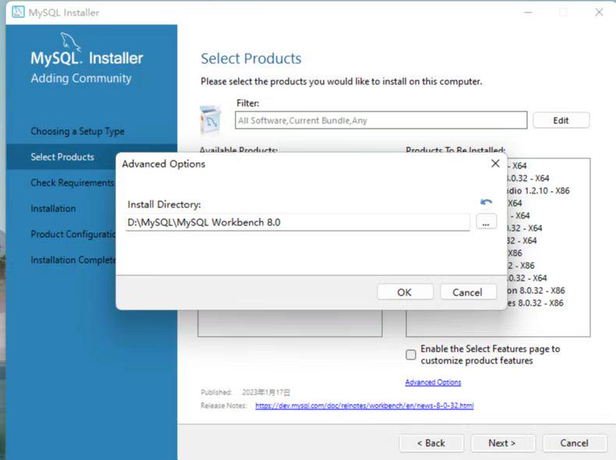Select the Product Configuration sidebar step
The height and width of the screenshot is (460, 616).
click(x=73, y=234)
